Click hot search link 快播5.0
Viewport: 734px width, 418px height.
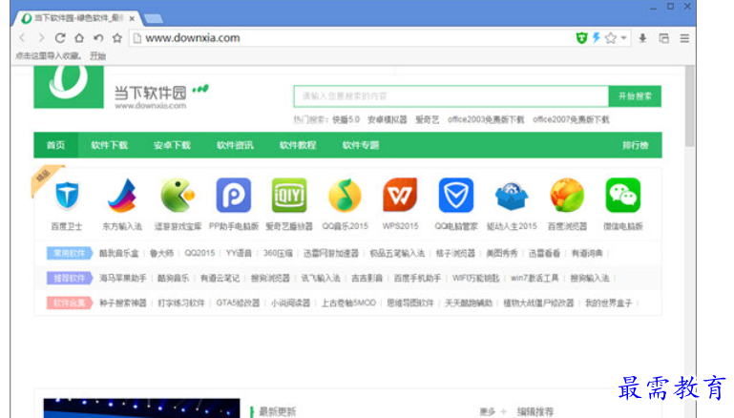pos(346,119)
